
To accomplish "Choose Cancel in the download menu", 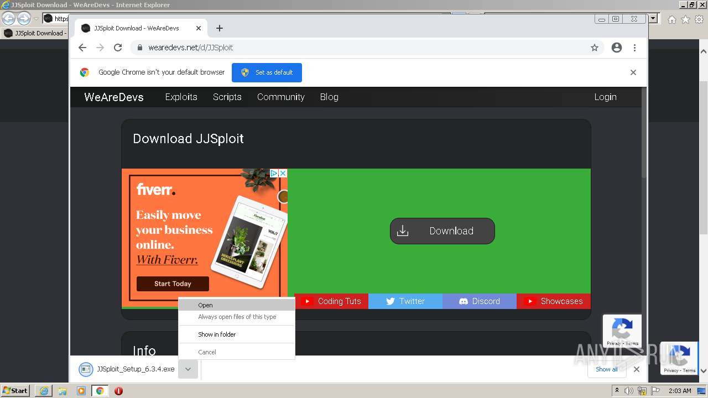I will pyautogui.click(x=237, y=352).
